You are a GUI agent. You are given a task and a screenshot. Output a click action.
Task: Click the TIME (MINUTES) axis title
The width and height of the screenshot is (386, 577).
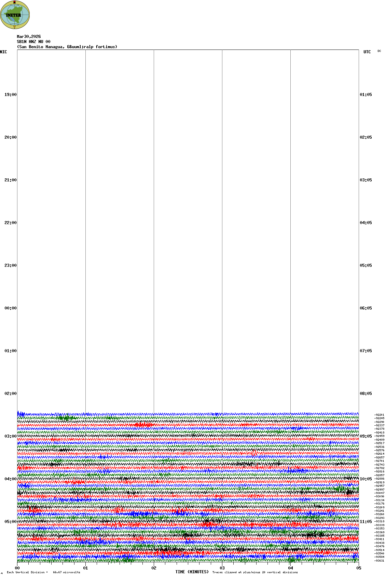[x=192, y=572]
